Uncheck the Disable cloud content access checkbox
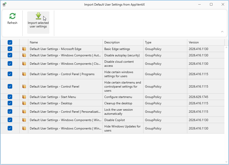Viewport: 229px width, 165px height. 10,63
